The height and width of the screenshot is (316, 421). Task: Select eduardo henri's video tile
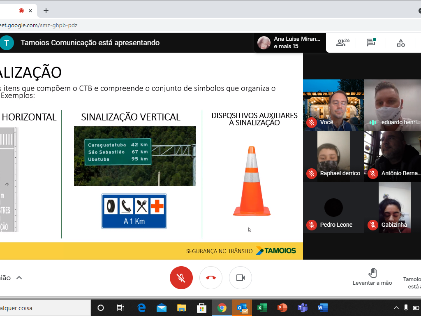(x=393, y=105)
